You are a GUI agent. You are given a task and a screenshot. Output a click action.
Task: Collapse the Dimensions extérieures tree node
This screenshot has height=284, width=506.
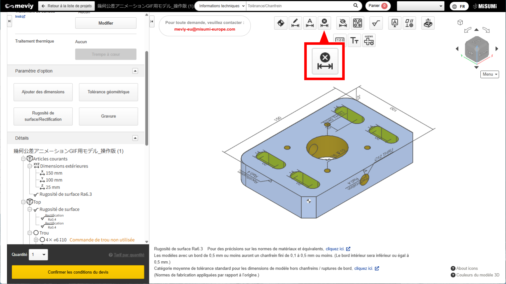[x=29, y=166]
